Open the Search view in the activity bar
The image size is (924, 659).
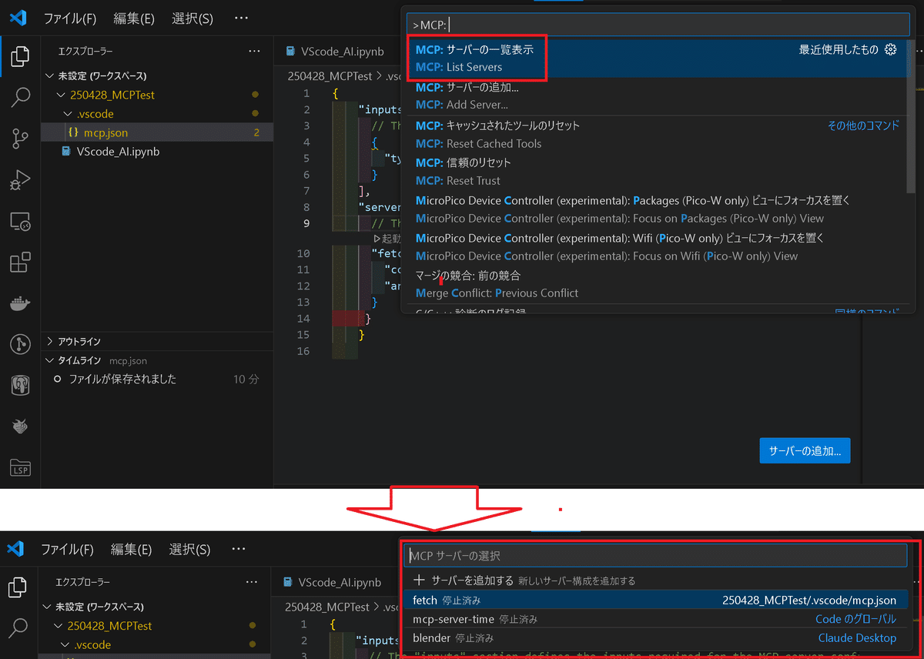tap(19, 98)
